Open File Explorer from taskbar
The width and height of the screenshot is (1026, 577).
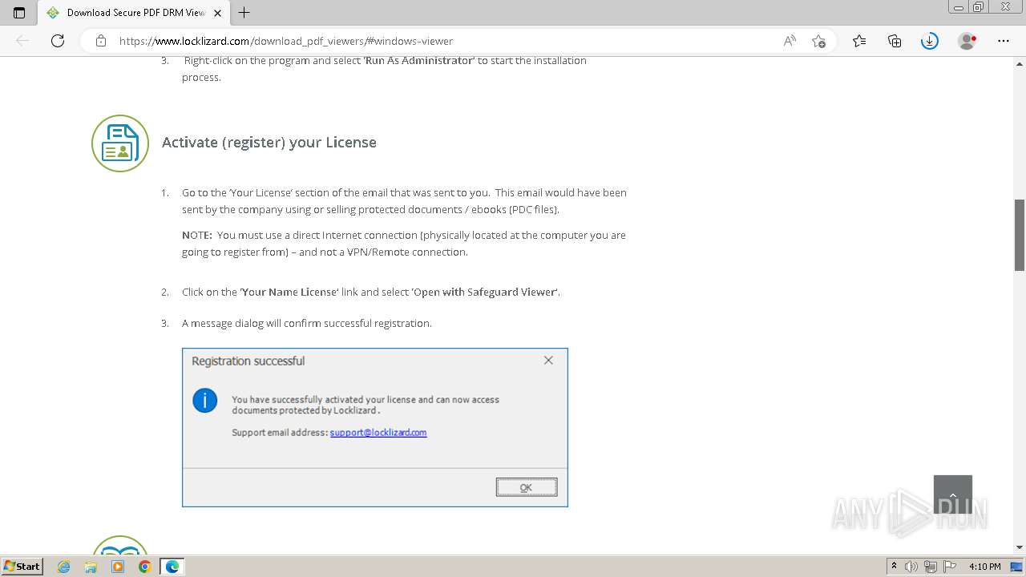point(91,567)
